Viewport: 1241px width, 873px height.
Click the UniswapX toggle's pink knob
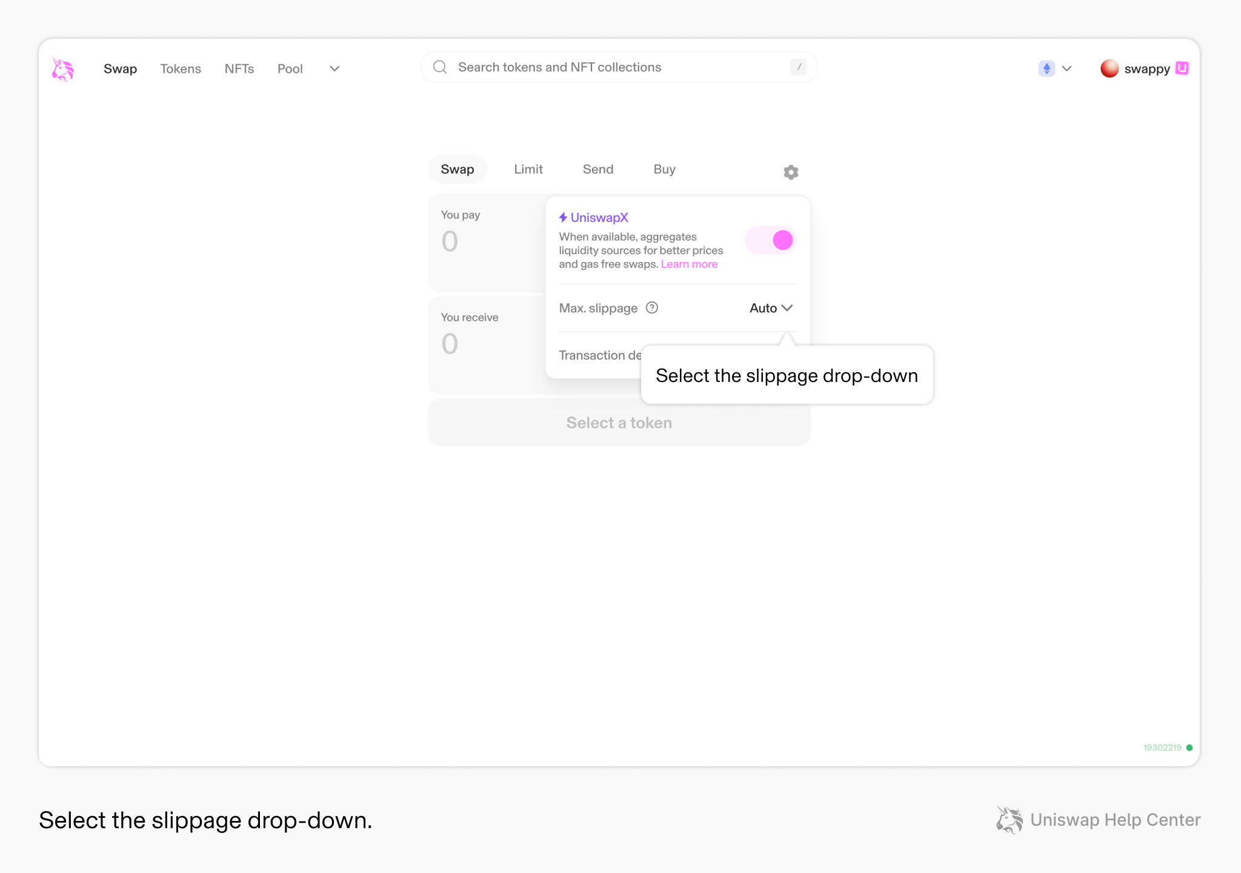782,240
